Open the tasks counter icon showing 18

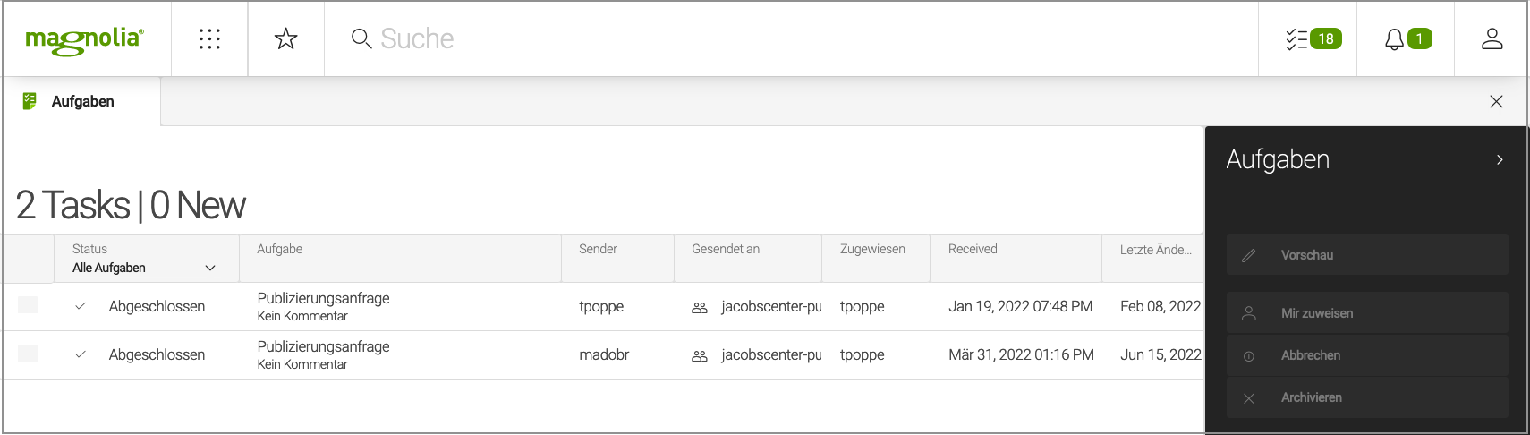[x=1313, y=38]
